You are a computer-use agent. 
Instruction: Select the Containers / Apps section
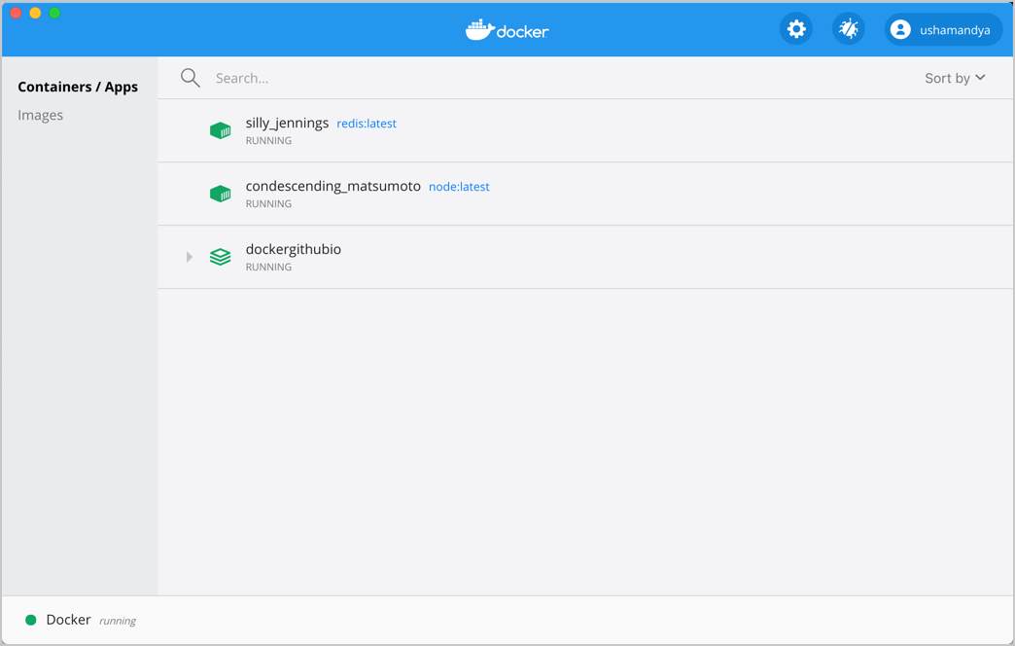coord(78,87)
